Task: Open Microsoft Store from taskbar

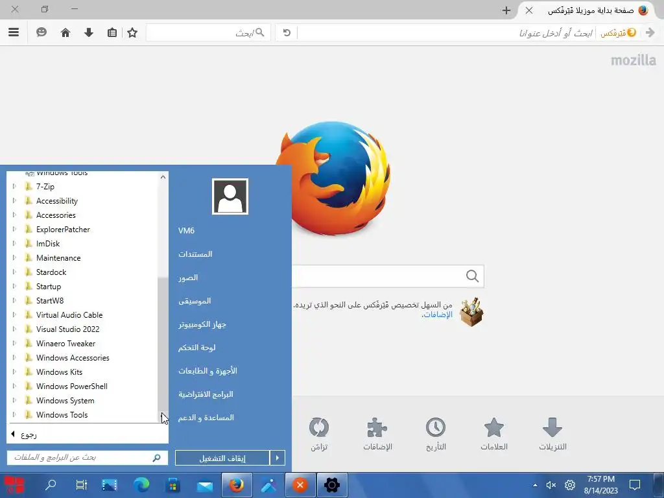Action: coord(172,485)
